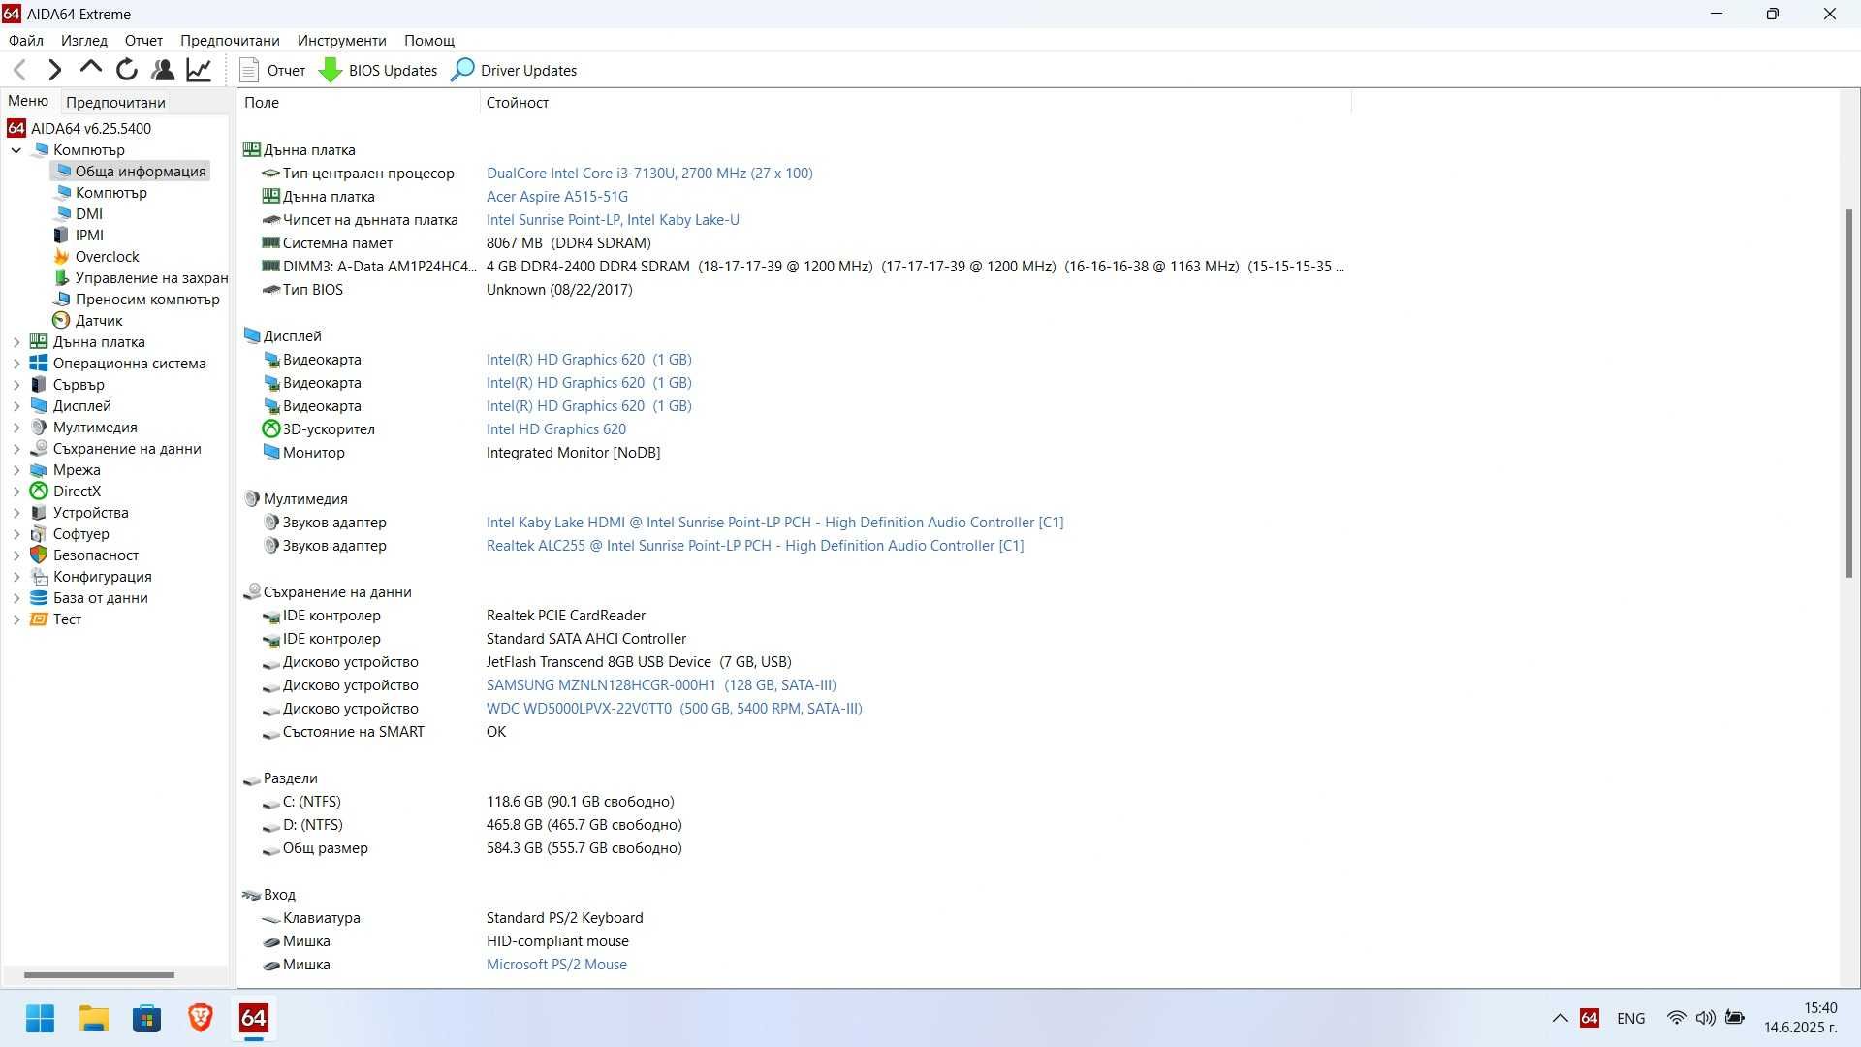Expand the DirectX tree node
The width and height of the screenshot is (1861, 1047).
click(16, 492)
